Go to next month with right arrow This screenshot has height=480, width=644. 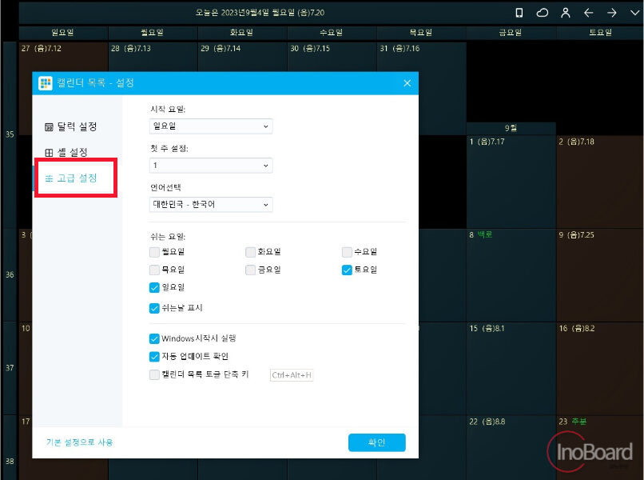point(611,13)
